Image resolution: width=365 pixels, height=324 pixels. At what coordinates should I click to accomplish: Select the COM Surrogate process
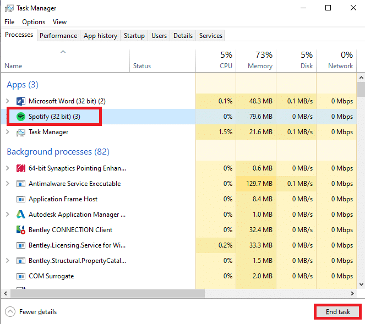(x=179, y=276)
